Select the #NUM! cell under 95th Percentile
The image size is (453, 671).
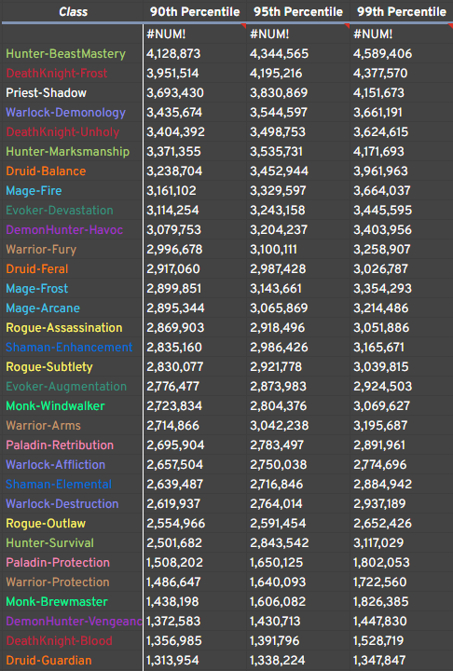click(298, 34)
